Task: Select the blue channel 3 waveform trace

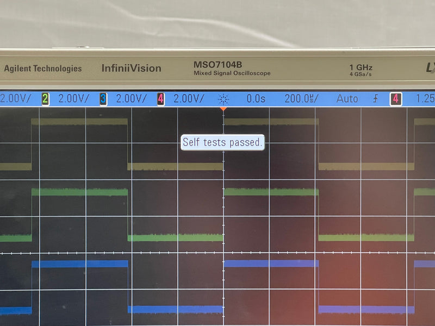Action: (79, 264)
